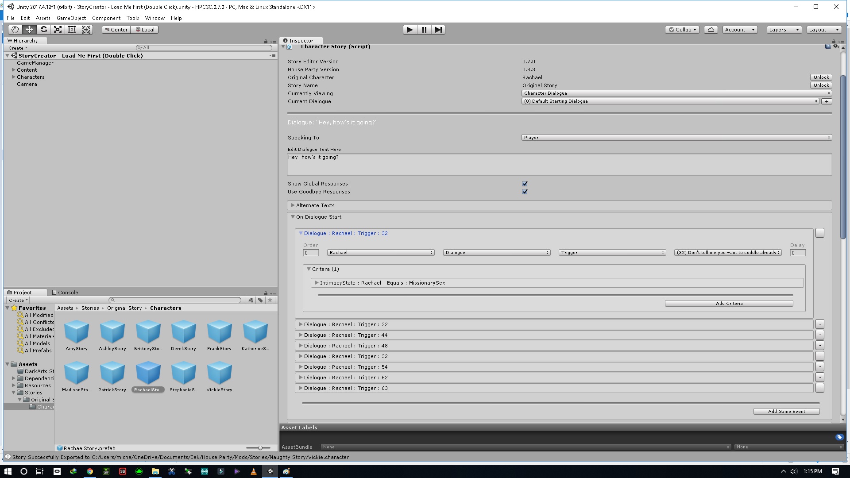Click the favorite star icon in Project search

click(x=270, y=300)
